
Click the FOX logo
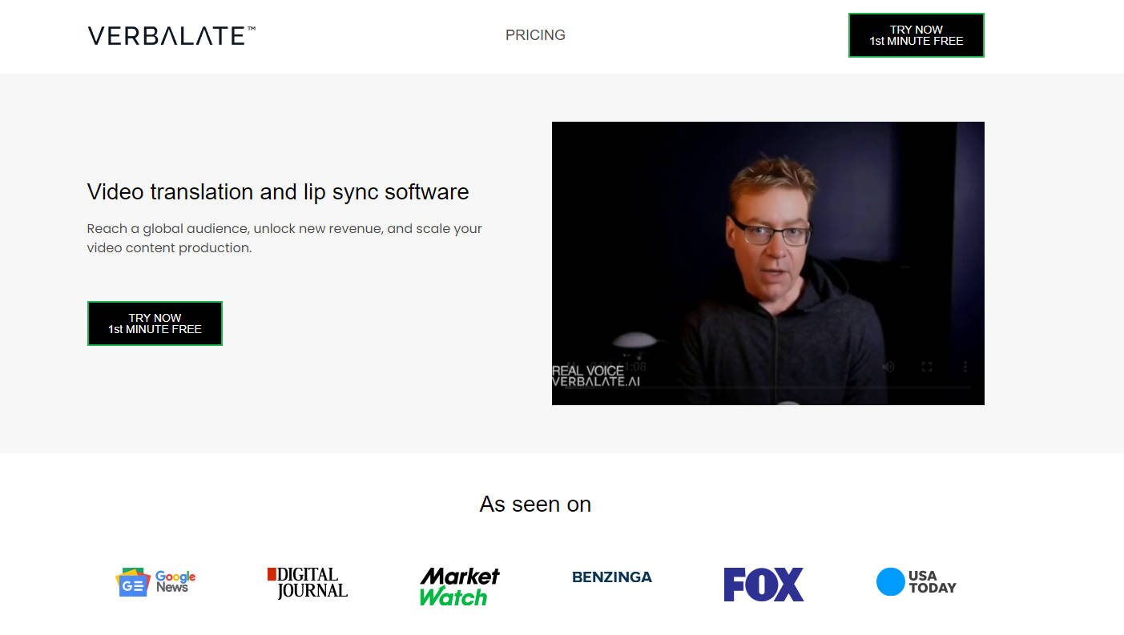click(763, 585)
